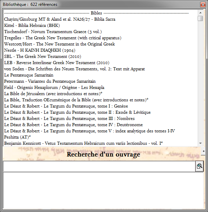Click inside the book search input field
This screenshot has height=212, width=208.
[99, 166]
